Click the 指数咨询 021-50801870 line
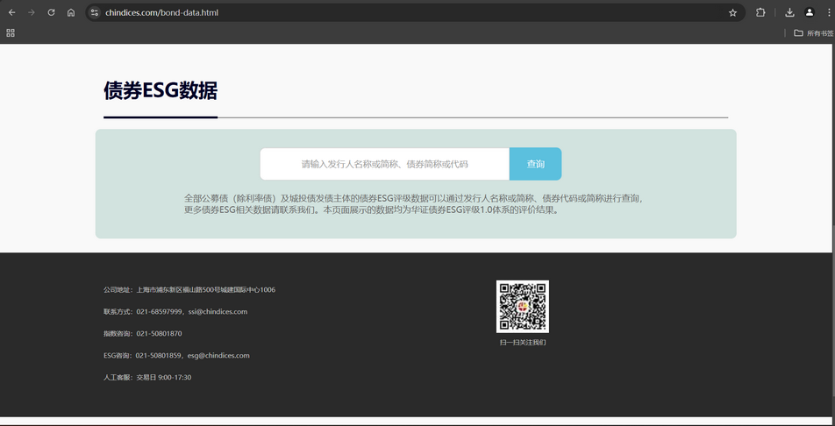This screenshot has height=426, width=835. point(143,333)
